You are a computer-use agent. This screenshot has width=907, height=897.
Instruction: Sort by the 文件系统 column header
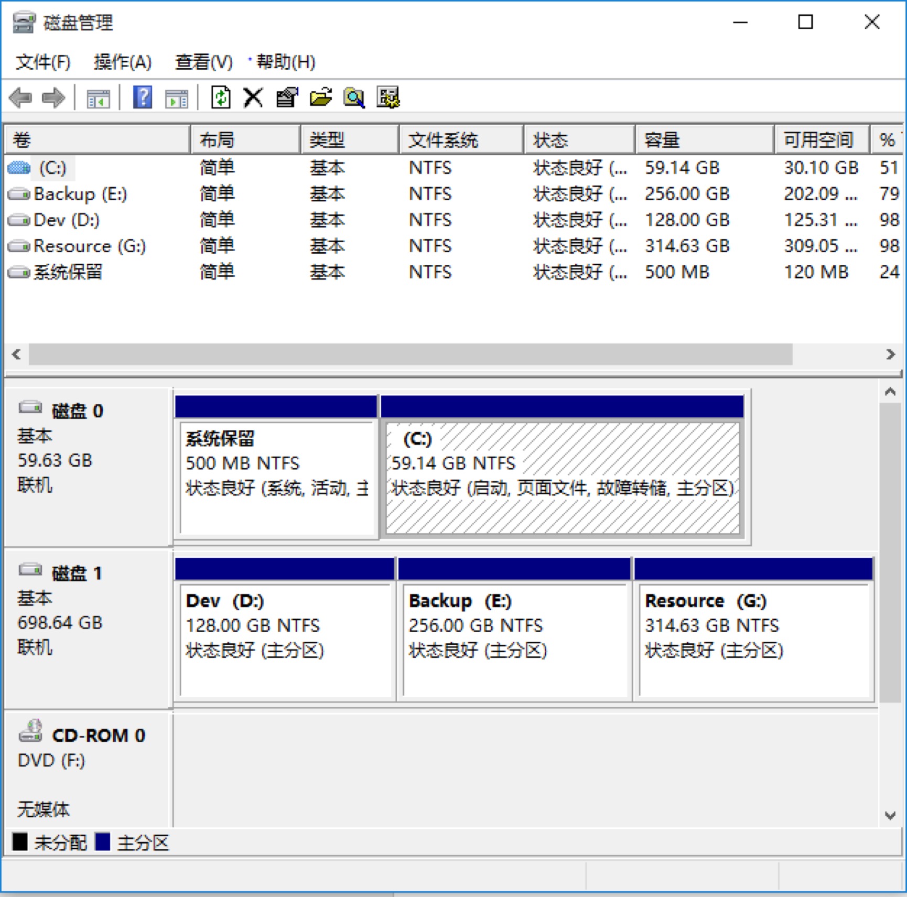click(461, 139)
